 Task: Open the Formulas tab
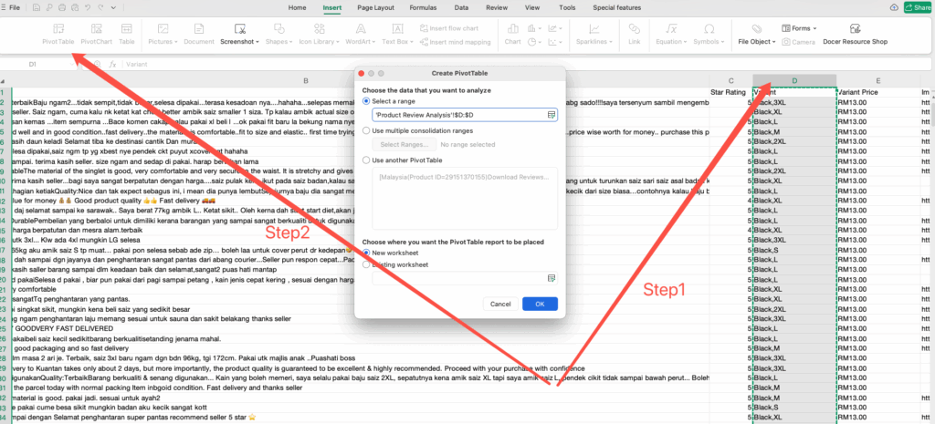point(423,7)
